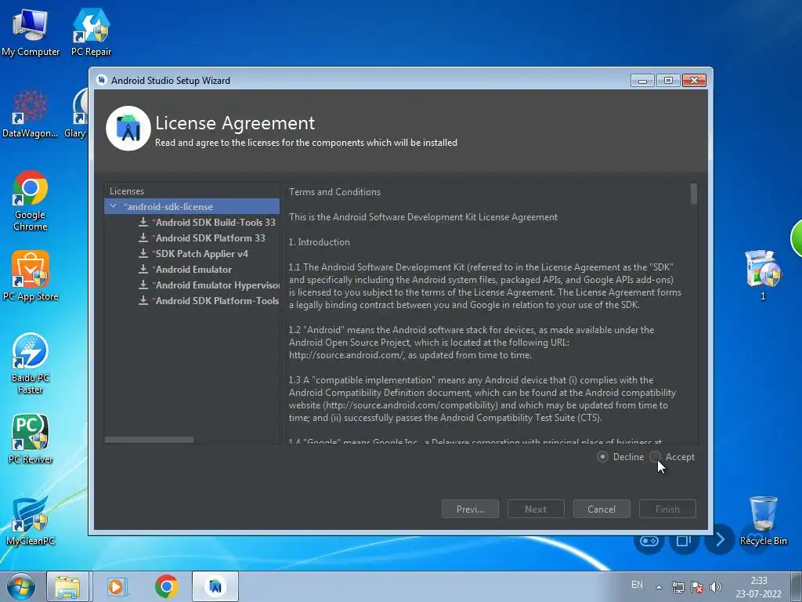Open the Windows Start menu
Viewport: 802px width, 602px height.
point(21,586)
